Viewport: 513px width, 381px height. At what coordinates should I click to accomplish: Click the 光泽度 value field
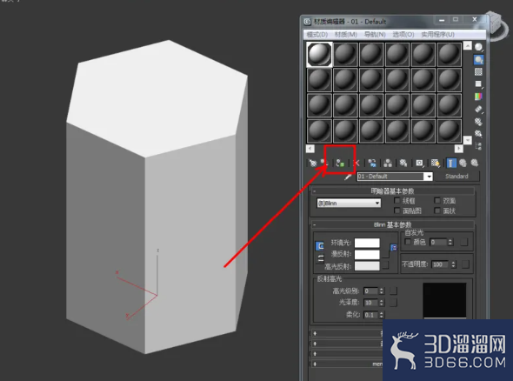pos(371,303)
